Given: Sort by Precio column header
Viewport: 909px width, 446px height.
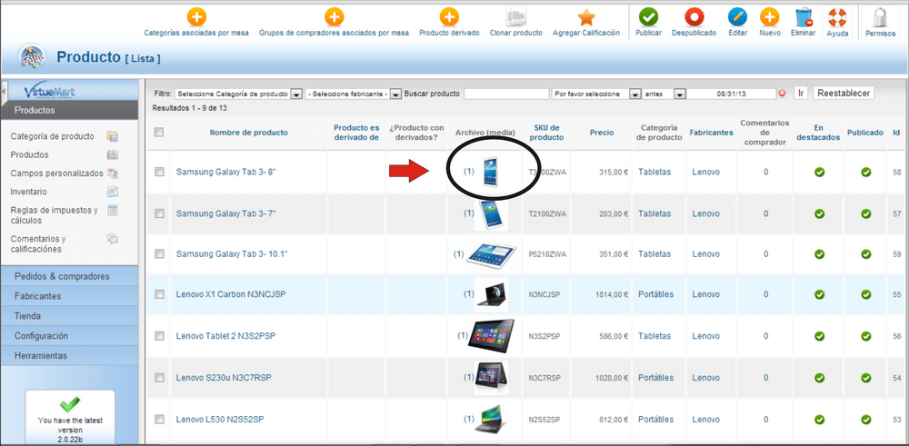Looking at the screenshot, I should click(602, 133).
